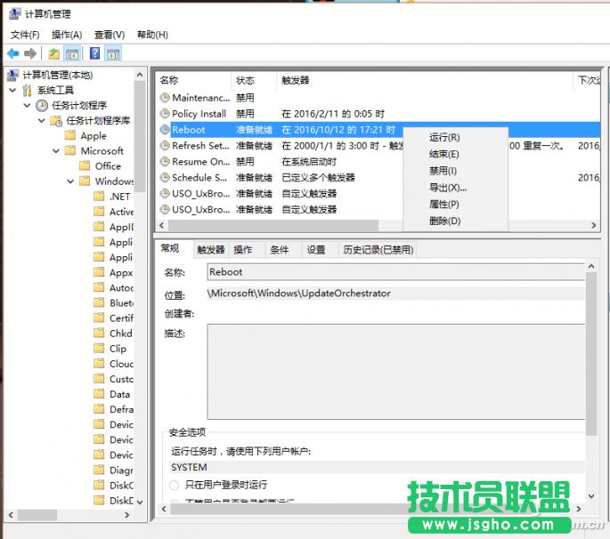Image resolution: width=610 pixels, height=539 pixels.
Task: Select the Office folder under Microsoft
Action: click(108, 166)
